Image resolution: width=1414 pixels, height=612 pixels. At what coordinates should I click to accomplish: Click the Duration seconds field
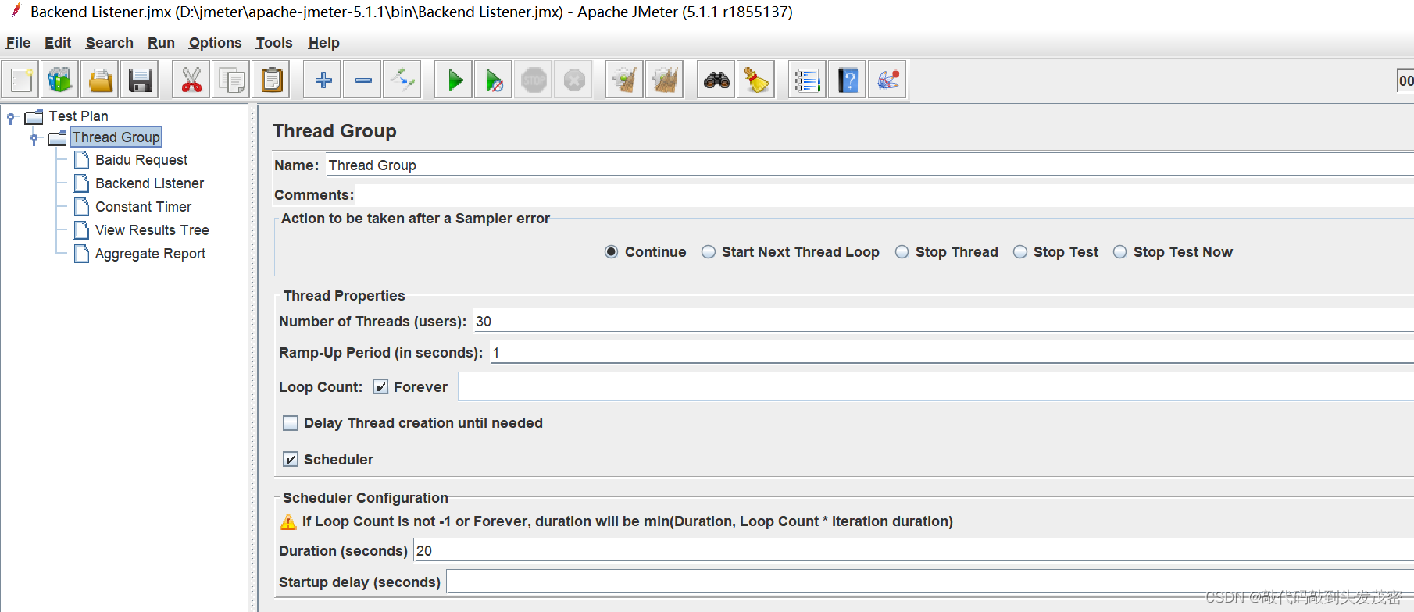click(913, 551)
